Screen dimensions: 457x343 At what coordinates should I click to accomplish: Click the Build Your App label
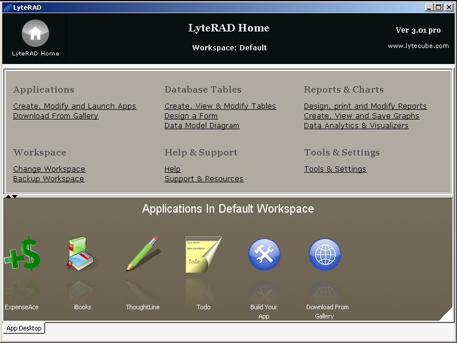[264, 312]
